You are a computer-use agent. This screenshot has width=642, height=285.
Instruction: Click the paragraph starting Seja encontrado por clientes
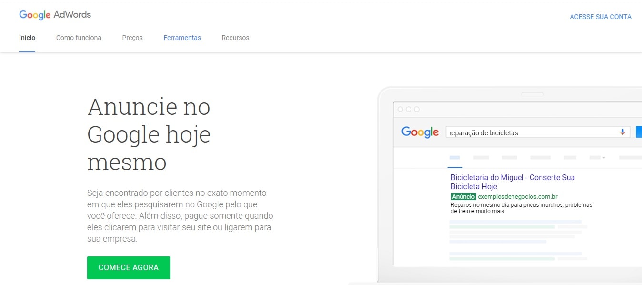tap(180, 216)
